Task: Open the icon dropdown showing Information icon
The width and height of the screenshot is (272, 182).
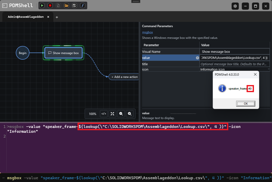Action: tap(235, 69)
